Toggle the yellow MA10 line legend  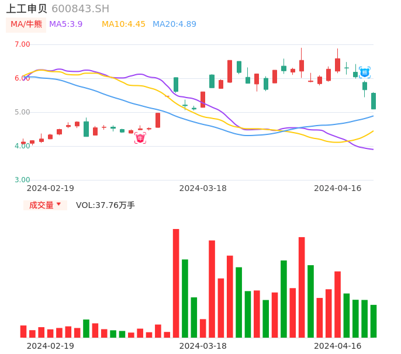[123, 25]
